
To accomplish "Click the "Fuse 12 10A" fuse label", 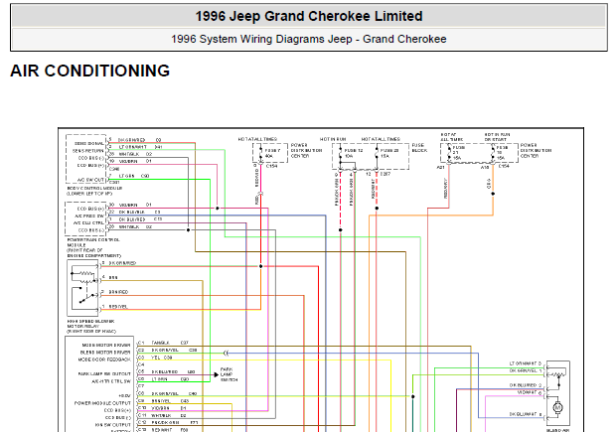I will pyautogui.click(x=354, y=153).
